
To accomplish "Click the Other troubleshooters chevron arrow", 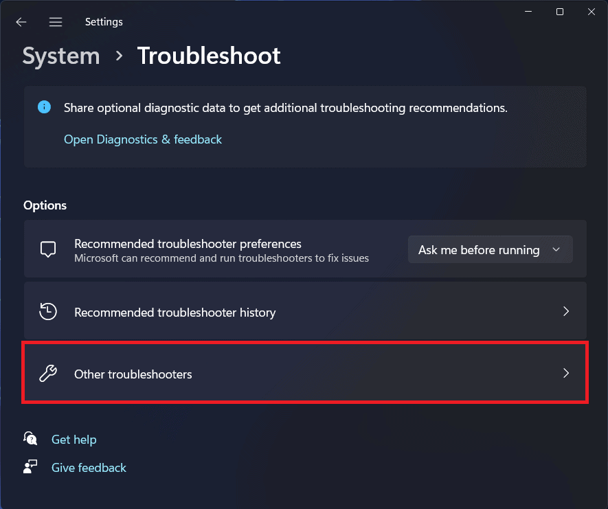I will (x=566, y=374).
